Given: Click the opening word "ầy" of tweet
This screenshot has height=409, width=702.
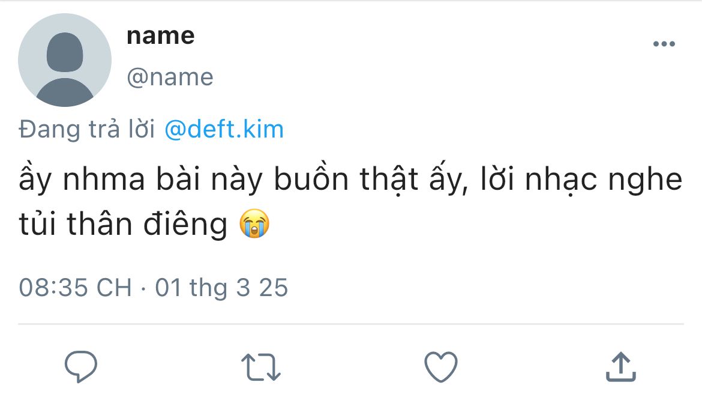Looking at the screenshot, I should (x=33, y=181).
